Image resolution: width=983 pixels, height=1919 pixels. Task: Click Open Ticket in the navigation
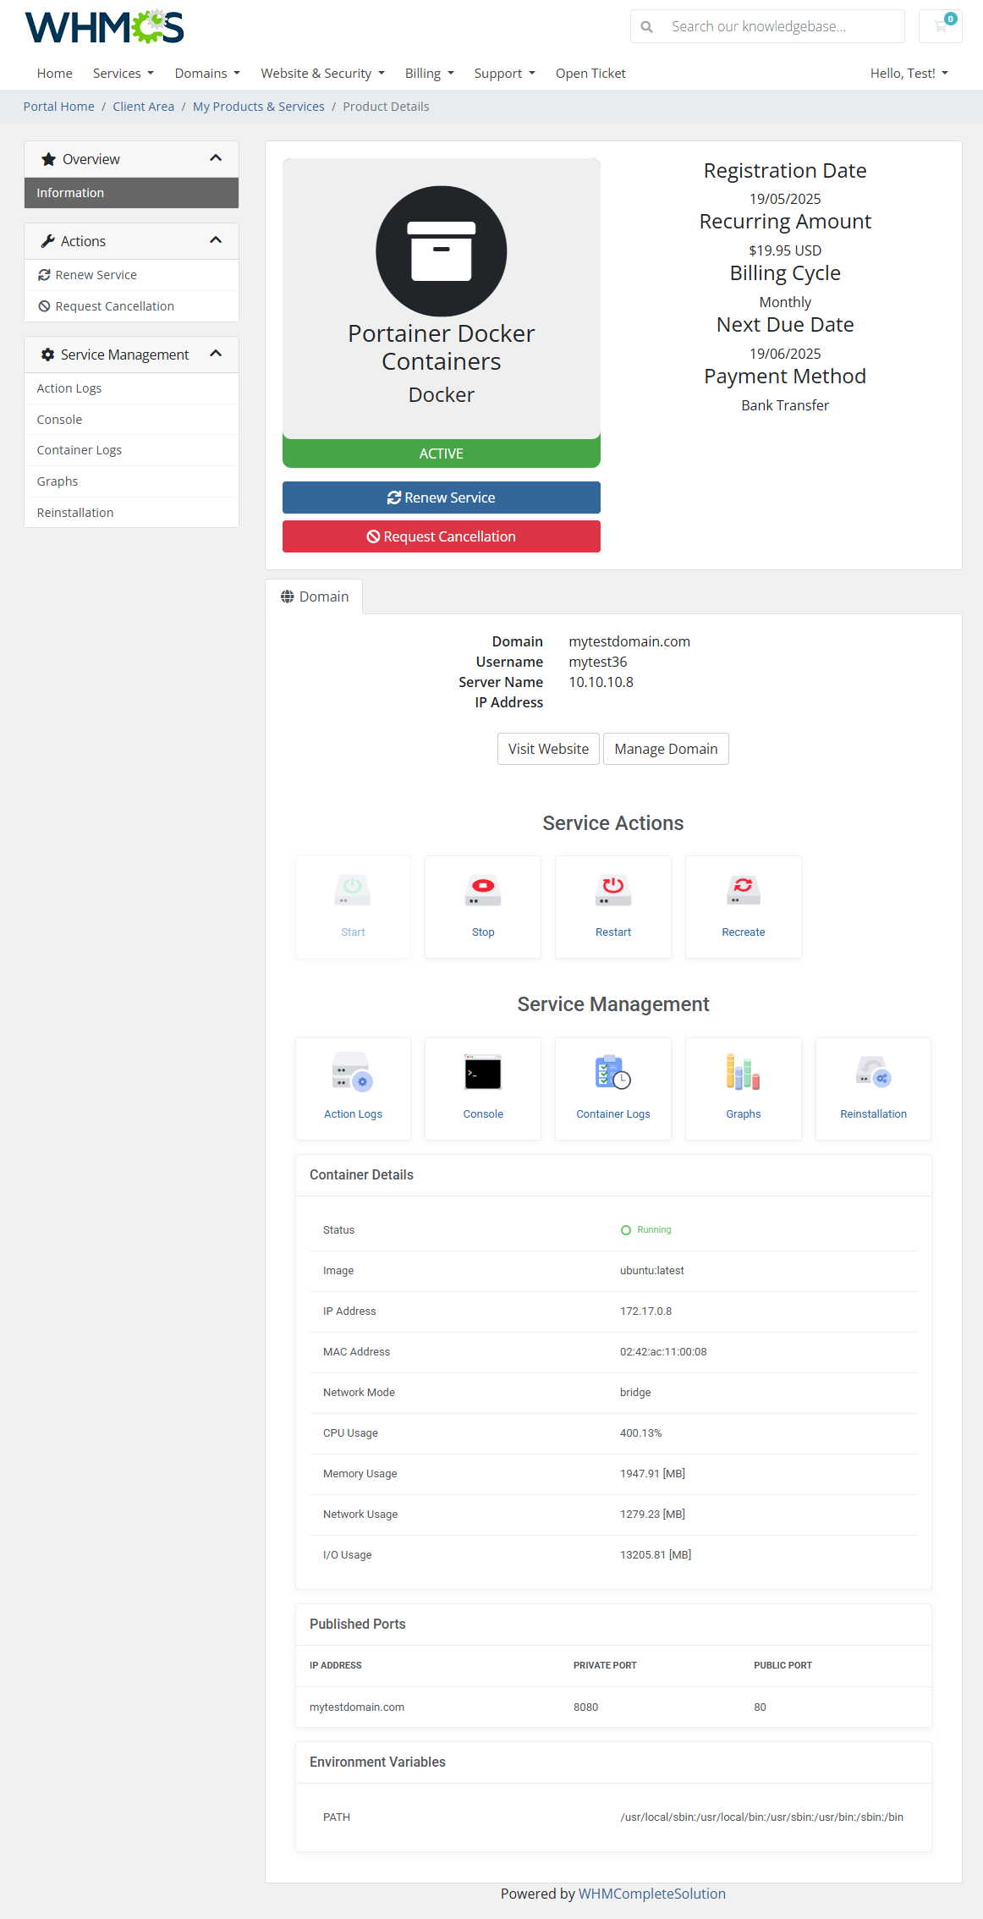pos(590,74)
